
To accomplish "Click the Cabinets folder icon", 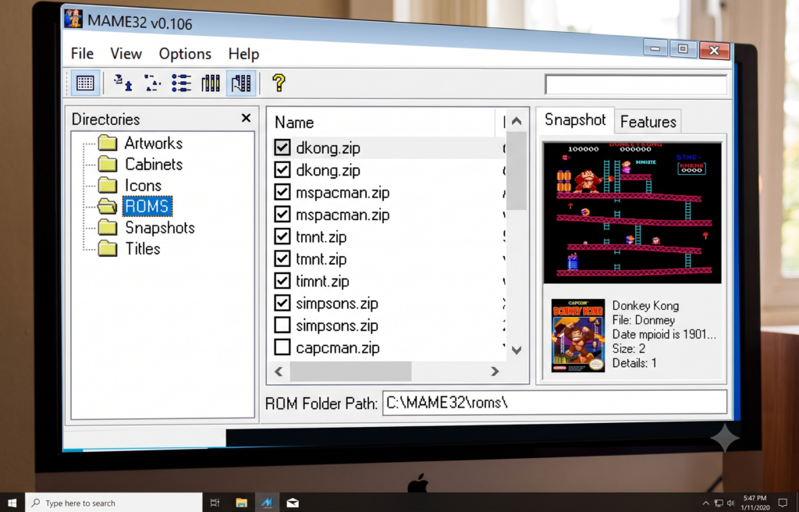I will [x=108, y=164].
